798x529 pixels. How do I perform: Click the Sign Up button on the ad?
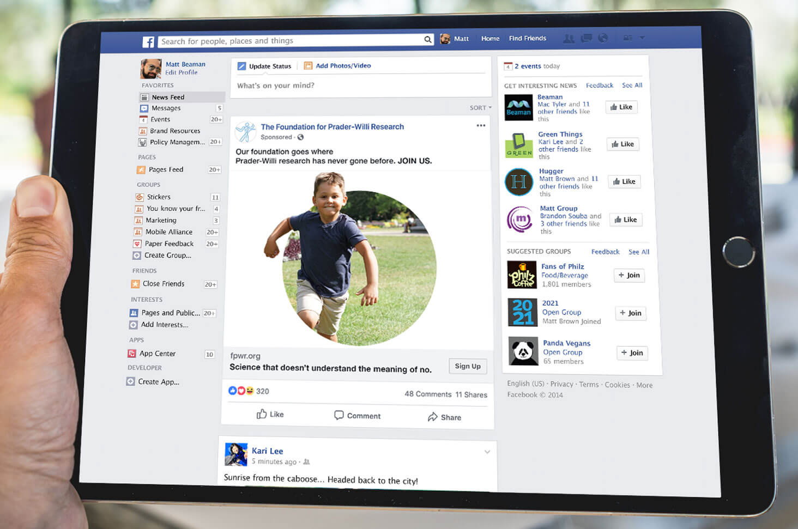(x=468, y=366)
